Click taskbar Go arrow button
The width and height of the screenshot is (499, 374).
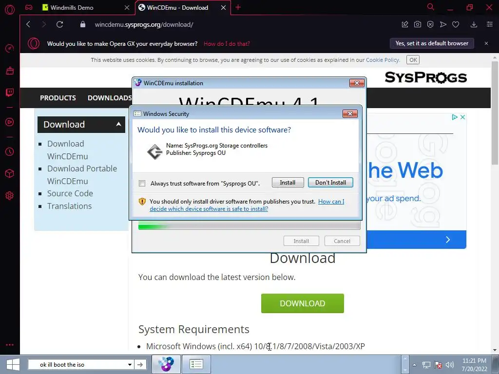pos(140,364)
